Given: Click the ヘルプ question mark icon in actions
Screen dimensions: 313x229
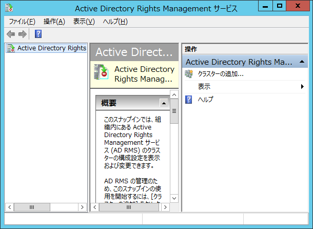Looking at the screenshot, I should point(189,99).
